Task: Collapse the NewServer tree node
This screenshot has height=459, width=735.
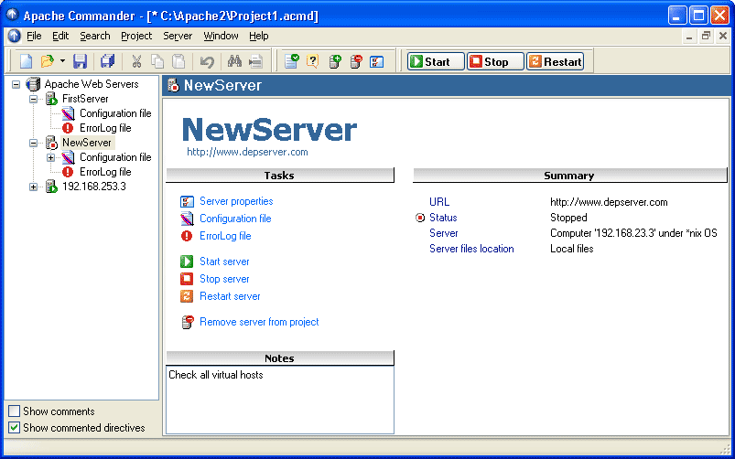Action: click(x=33, y=143)
